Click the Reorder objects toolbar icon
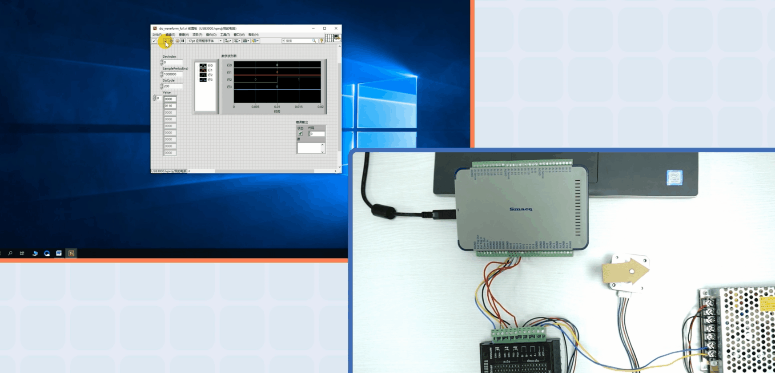 256,41
